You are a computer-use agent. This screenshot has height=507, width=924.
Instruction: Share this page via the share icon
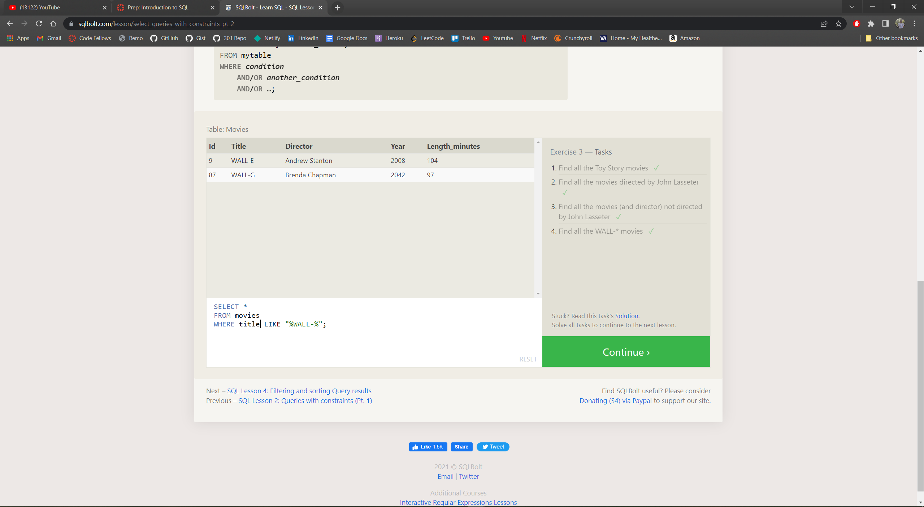824,23
